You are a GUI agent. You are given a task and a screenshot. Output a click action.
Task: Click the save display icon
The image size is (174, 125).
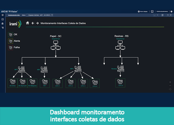pos(168,15)
